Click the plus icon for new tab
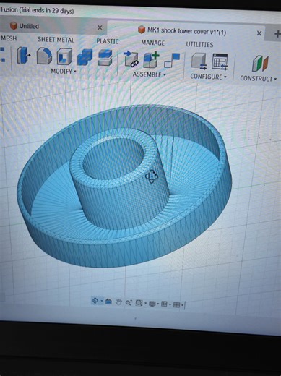 [277, 34]
